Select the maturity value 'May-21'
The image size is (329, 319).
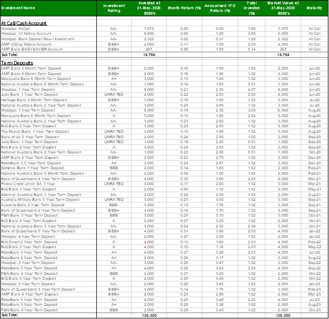click(x=314, y=189)
